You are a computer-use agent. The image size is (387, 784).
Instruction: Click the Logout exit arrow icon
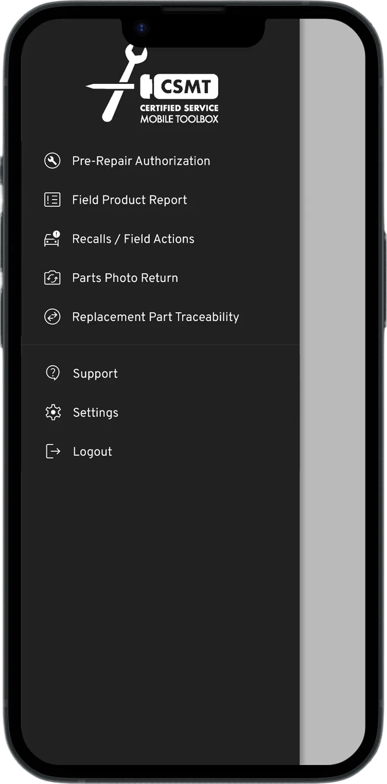[53, 451]
